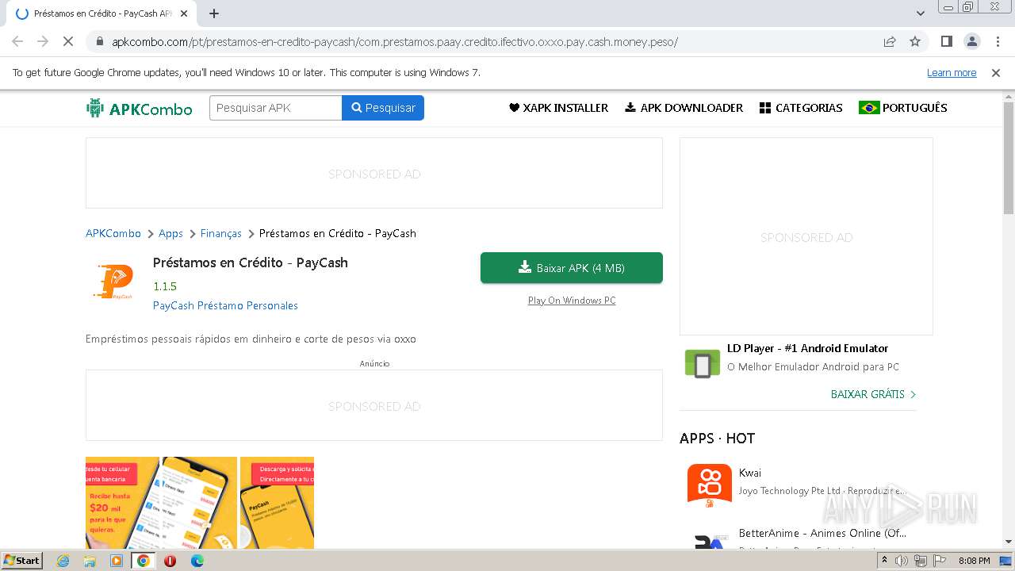Open the BetterAnime app icon
This screenshot has height=571, width=1015.
pos(709,539)
